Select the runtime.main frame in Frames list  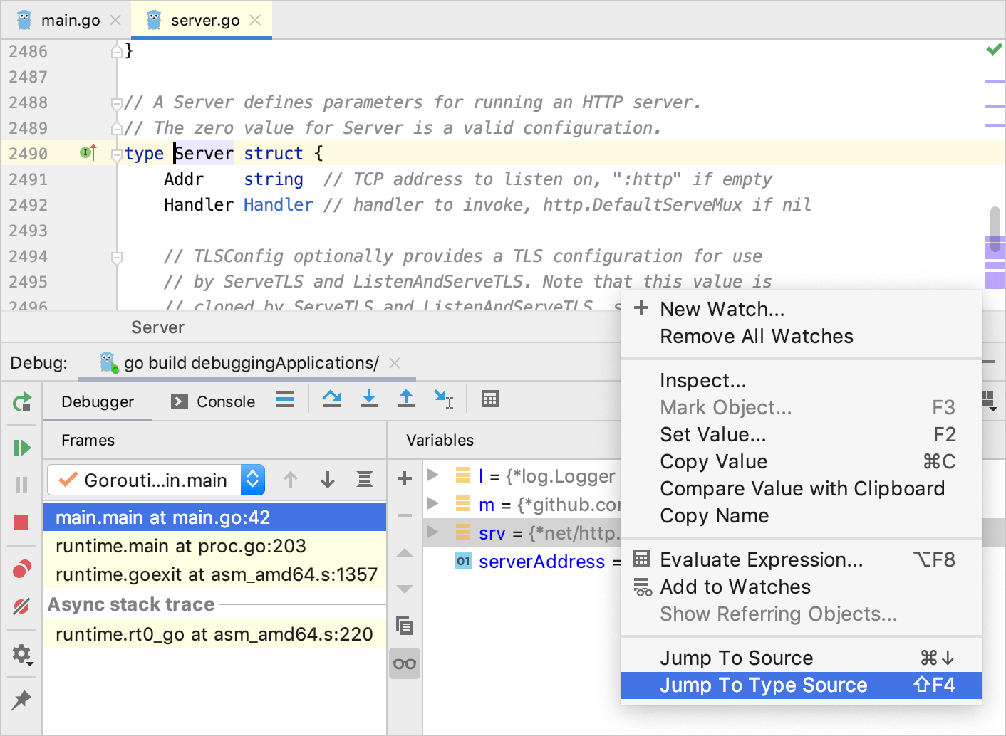180,546
